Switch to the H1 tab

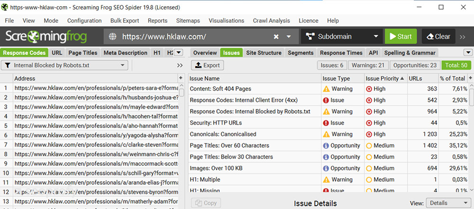coord(157,53)
